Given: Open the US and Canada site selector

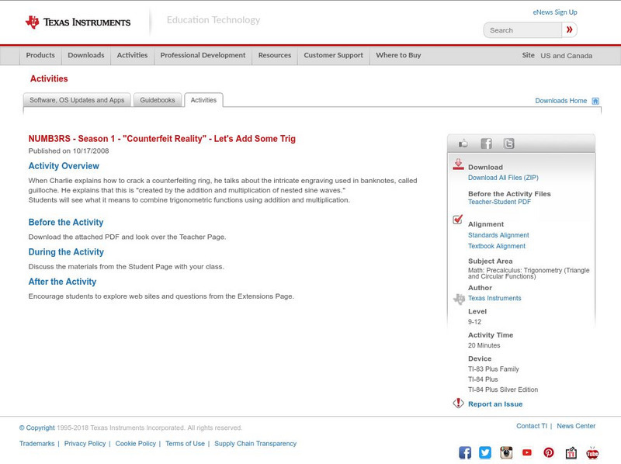Looking at the screenshot, I should [567, 56].
